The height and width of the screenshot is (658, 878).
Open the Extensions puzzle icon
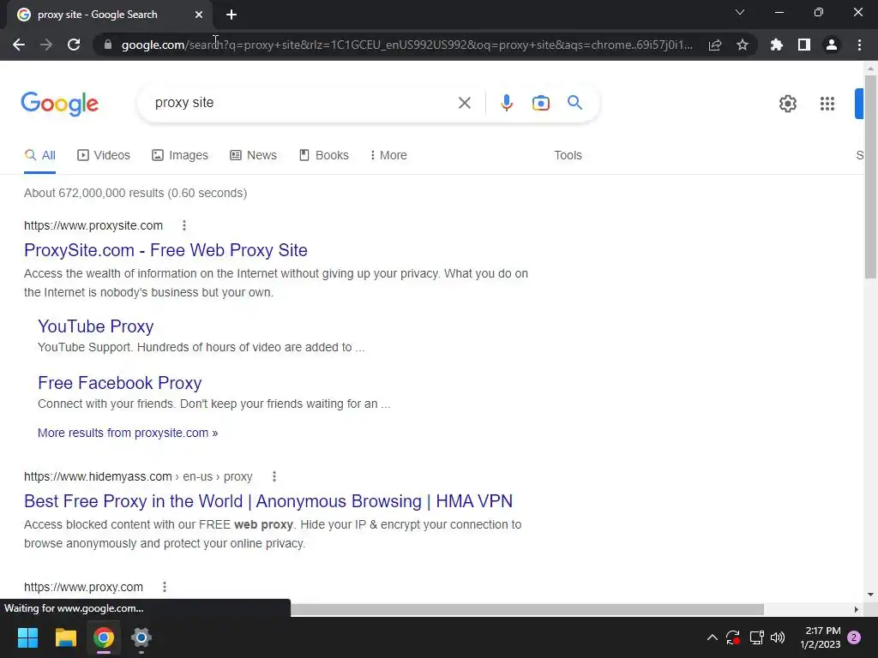tap(776, 45)
